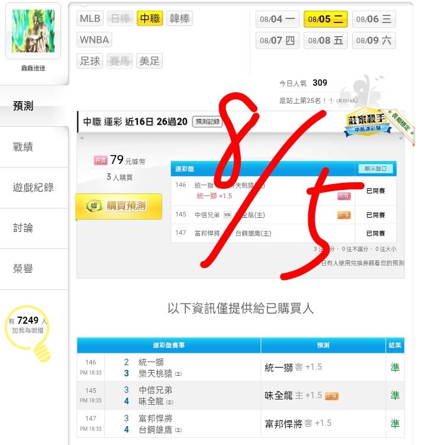Click the 預測記錄 button
Screen dimensions: 426x445
pos(208,122)
